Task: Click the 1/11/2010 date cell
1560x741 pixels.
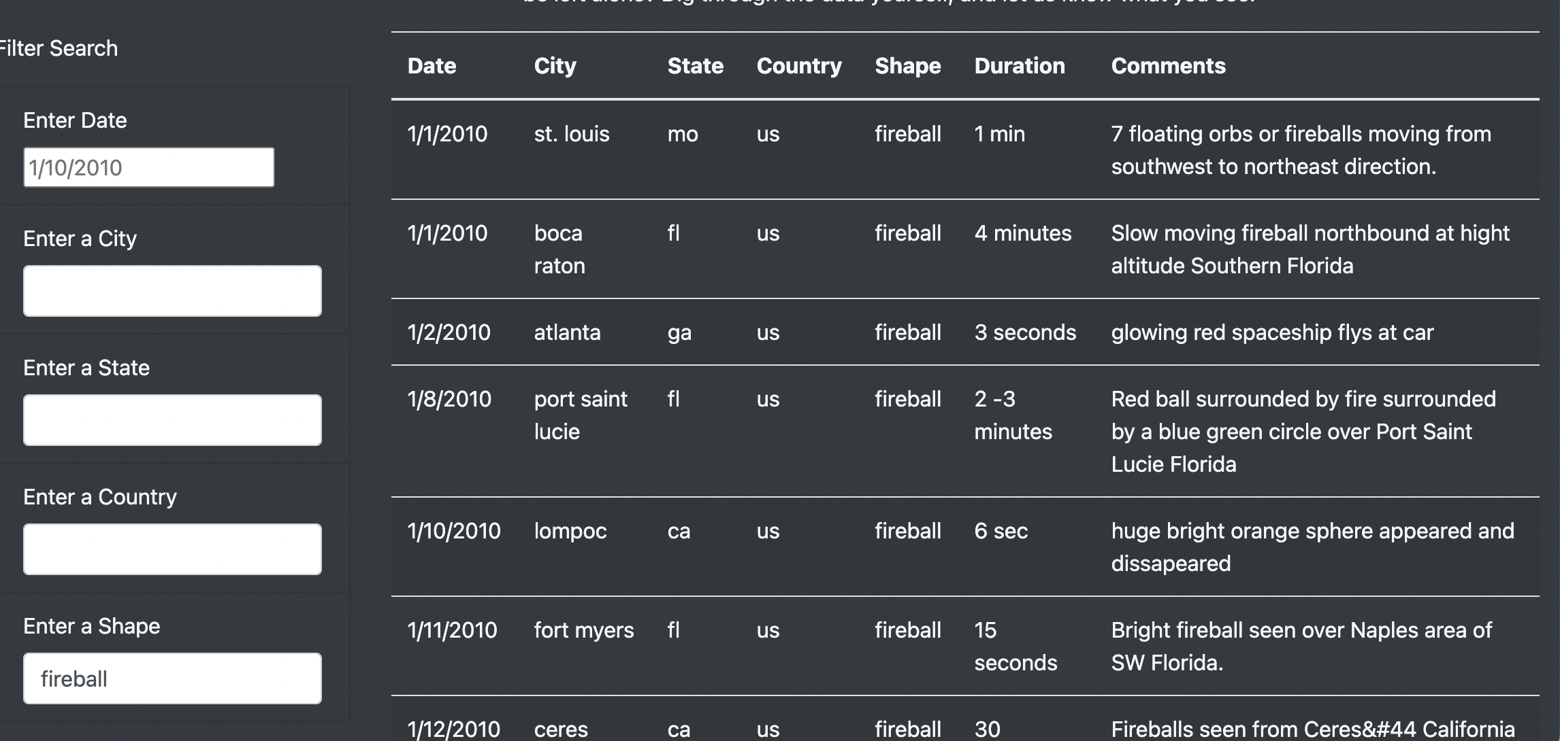Action: pyautogui.click(x=452, y=630)
